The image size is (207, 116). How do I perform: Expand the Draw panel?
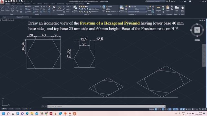[12, 14]
